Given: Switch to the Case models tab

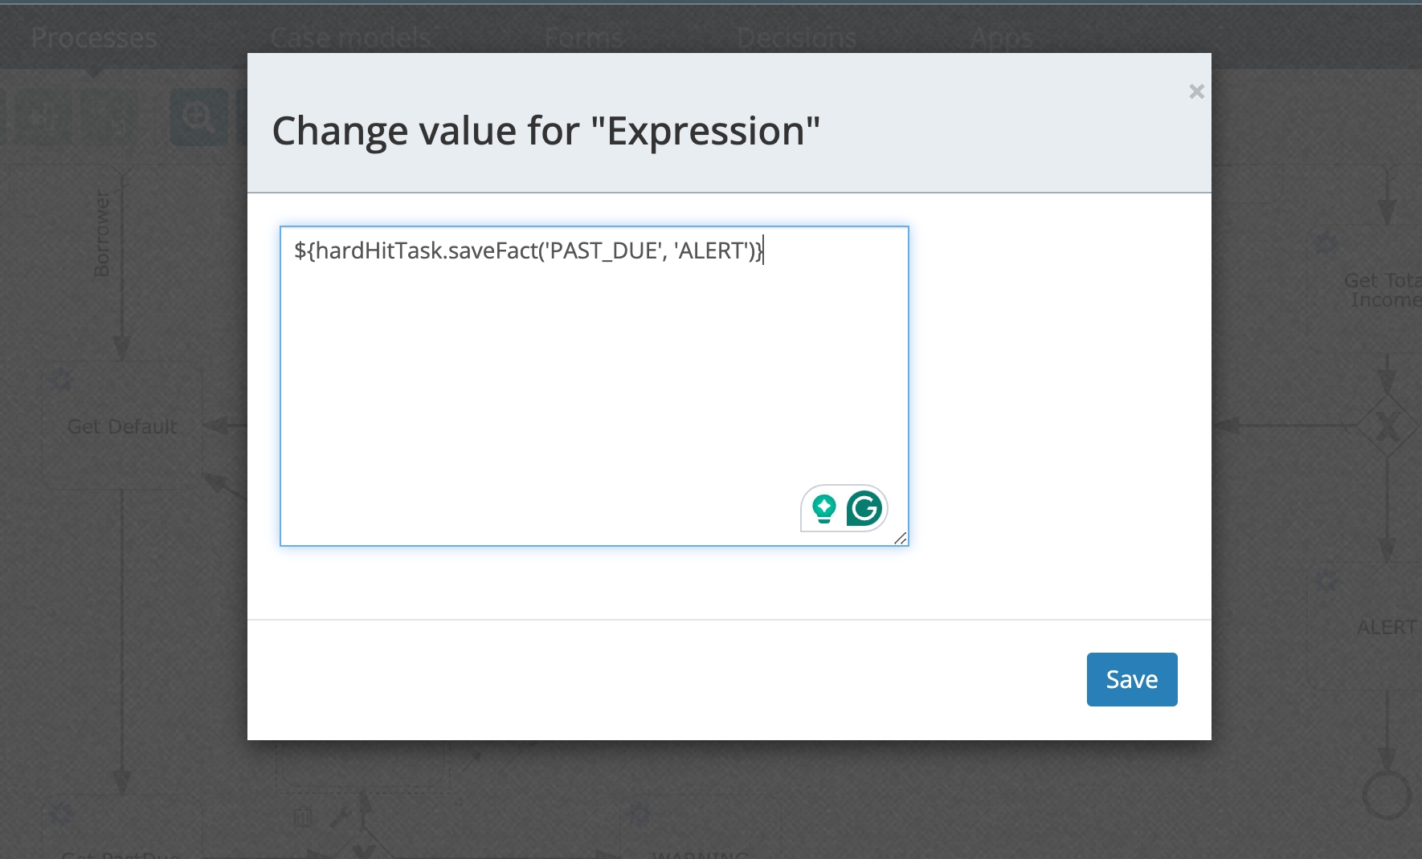Looking at the screenshot, I should 350,38.
